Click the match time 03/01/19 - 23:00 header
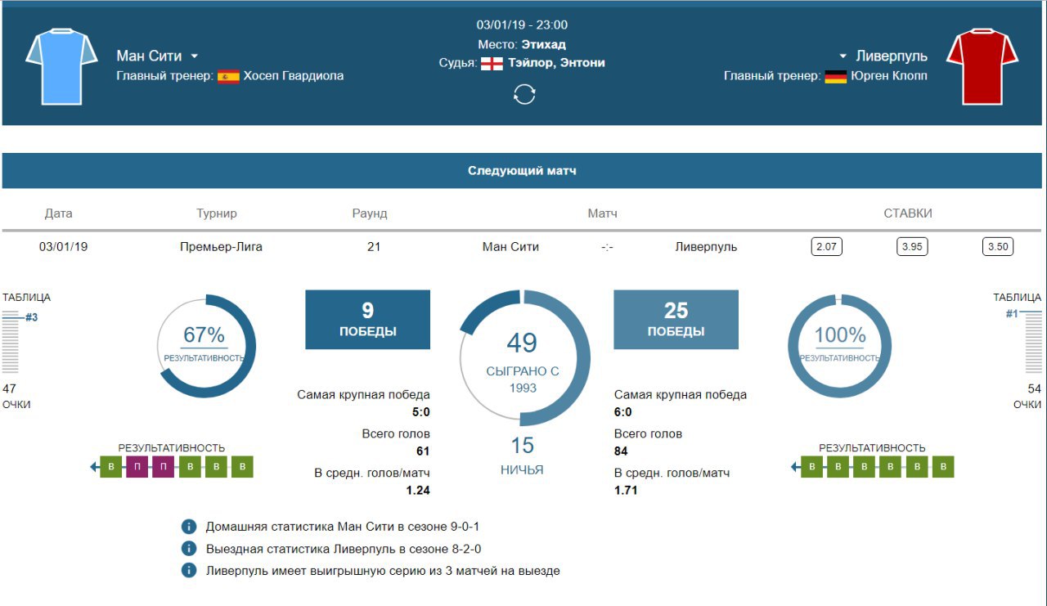This screenshot has width=1047, height=606. click(522, 25)
